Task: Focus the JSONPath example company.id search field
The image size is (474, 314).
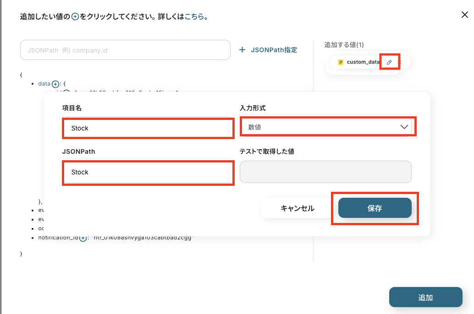Action: coord(125,50)
